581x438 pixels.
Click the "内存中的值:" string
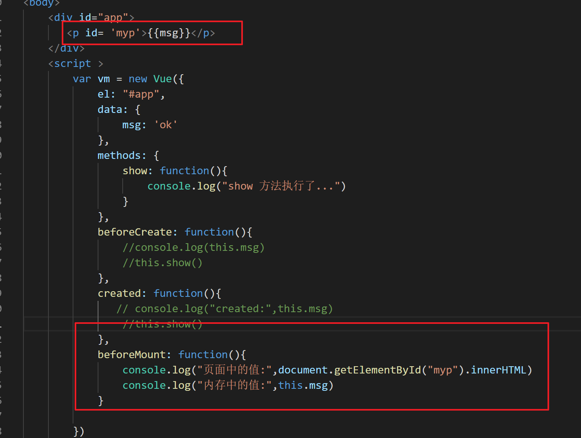click(x=234, y=385)
